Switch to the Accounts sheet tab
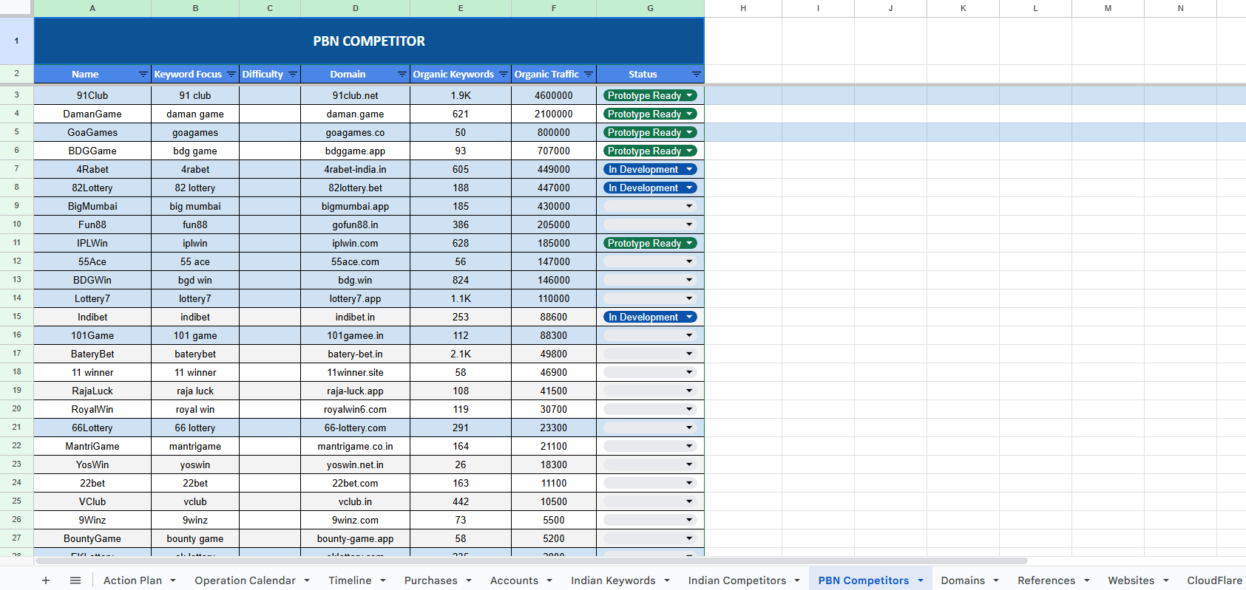Viewport: 1246px width, 590px height. pos(514,580)
